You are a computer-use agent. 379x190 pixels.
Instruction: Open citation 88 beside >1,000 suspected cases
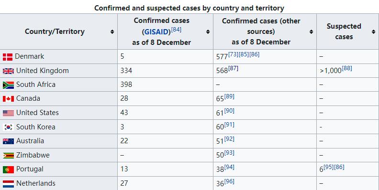click(347, 68)
